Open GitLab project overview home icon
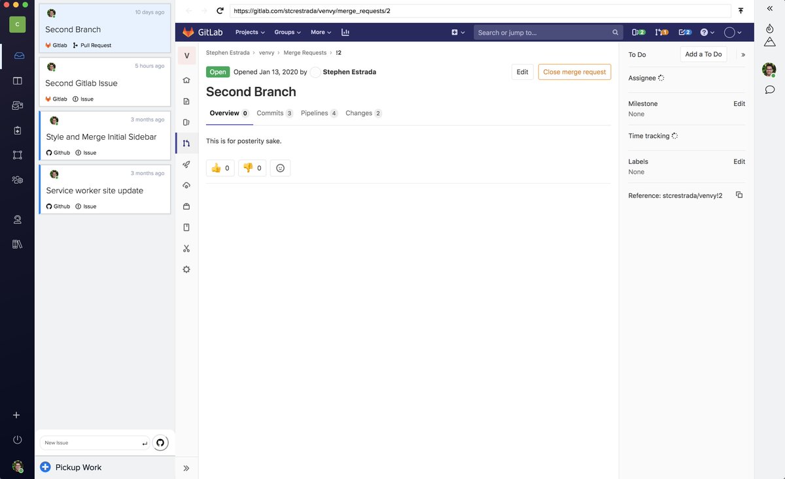 (x=186, y=80)
